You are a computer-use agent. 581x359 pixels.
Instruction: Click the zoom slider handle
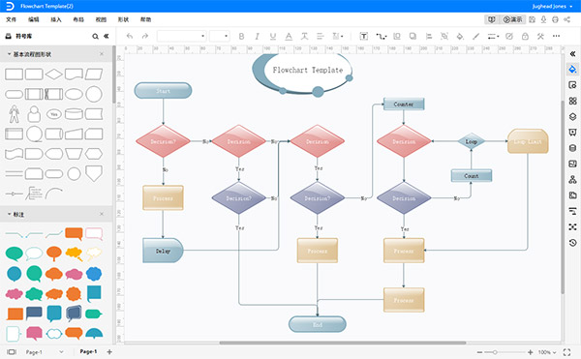495,352
